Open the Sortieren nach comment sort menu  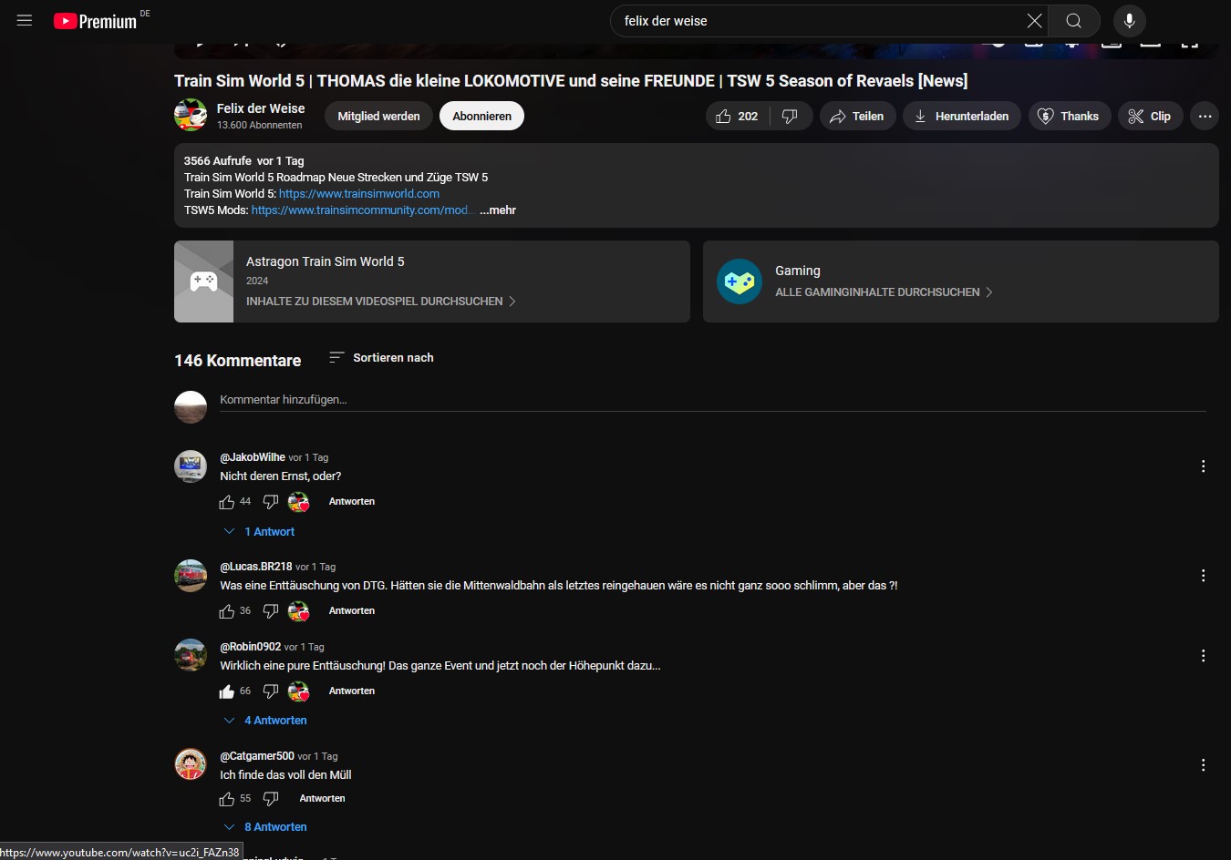point(381,358)
